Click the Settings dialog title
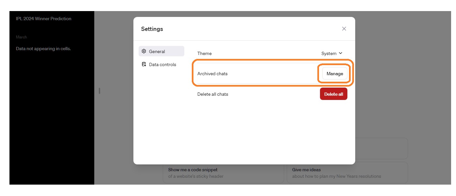The width and height of the screenshot is (456, 196). click(152, 29)
